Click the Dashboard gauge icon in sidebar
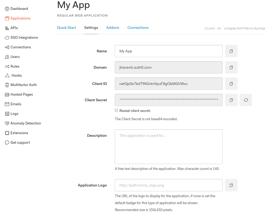Screen dimensions: 265x214 point(7,9)
